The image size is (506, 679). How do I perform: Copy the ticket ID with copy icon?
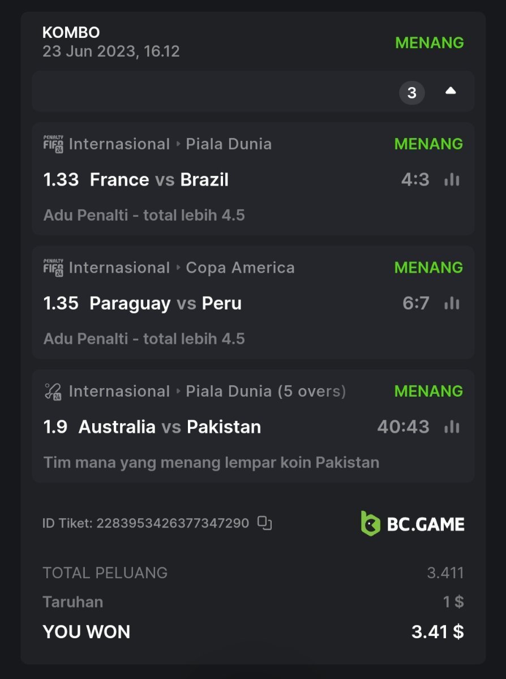pos(264,523)
